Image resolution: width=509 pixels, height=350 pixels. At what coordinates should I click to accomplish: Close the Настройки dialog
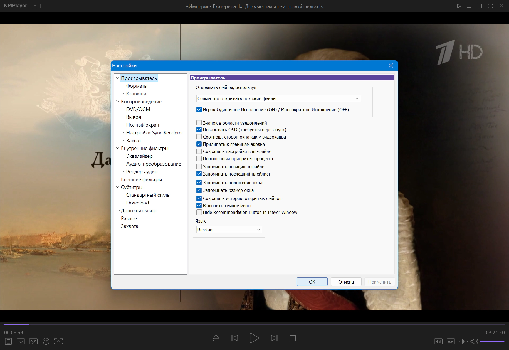coord(391,65)
